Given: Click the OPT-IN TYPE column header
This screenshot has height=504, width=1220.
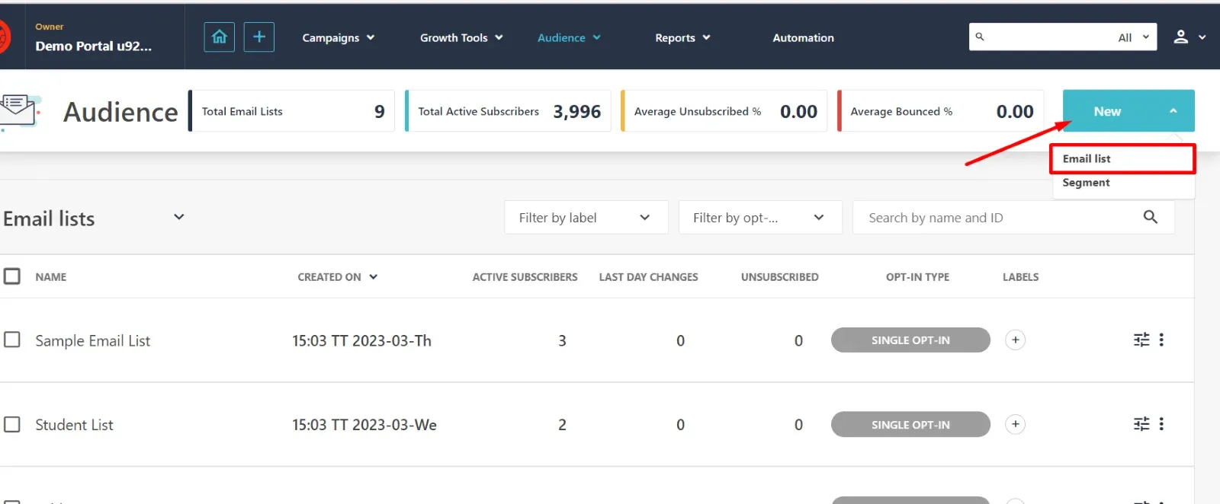Looking at the screenshot, I should [x=917, y=277].
